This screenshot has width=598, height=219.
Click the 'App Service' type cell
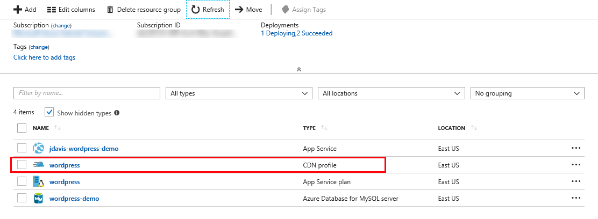[319, 149]
